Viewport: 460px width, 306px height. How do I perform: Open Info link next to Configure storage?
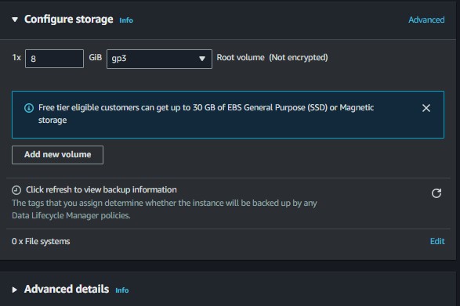click(126, 20)
